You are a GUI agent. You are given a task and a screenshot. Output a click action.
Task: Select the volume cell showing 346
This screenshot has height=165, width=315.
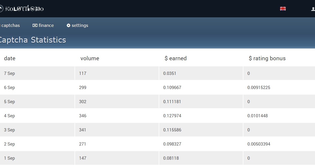83,116
